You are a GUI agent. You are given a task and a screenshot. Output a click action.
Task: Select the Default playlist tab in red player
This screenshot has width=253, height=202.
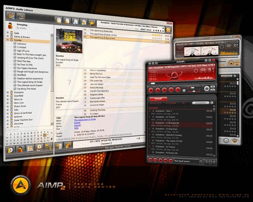[x=158, y=99]
